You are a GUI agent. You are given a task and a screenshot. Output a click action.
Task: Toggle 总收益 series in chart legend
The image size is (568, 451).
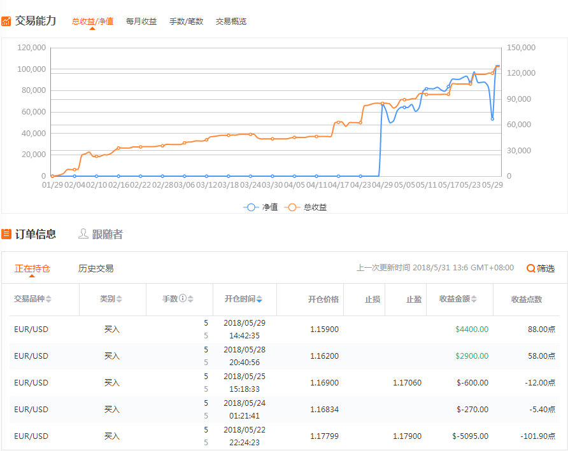[x=306, y=207]
